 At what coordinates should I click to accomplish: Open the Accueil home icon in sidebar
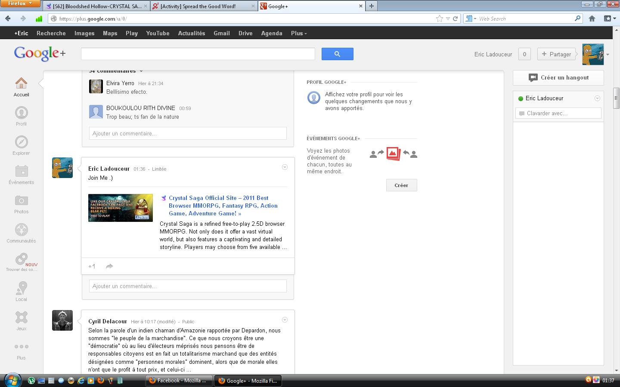[x=21, y=83]
